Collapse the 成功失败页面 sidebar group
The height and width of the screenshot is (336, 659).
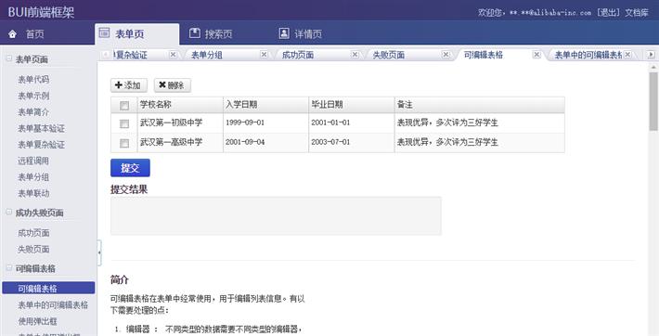point(9,213)
